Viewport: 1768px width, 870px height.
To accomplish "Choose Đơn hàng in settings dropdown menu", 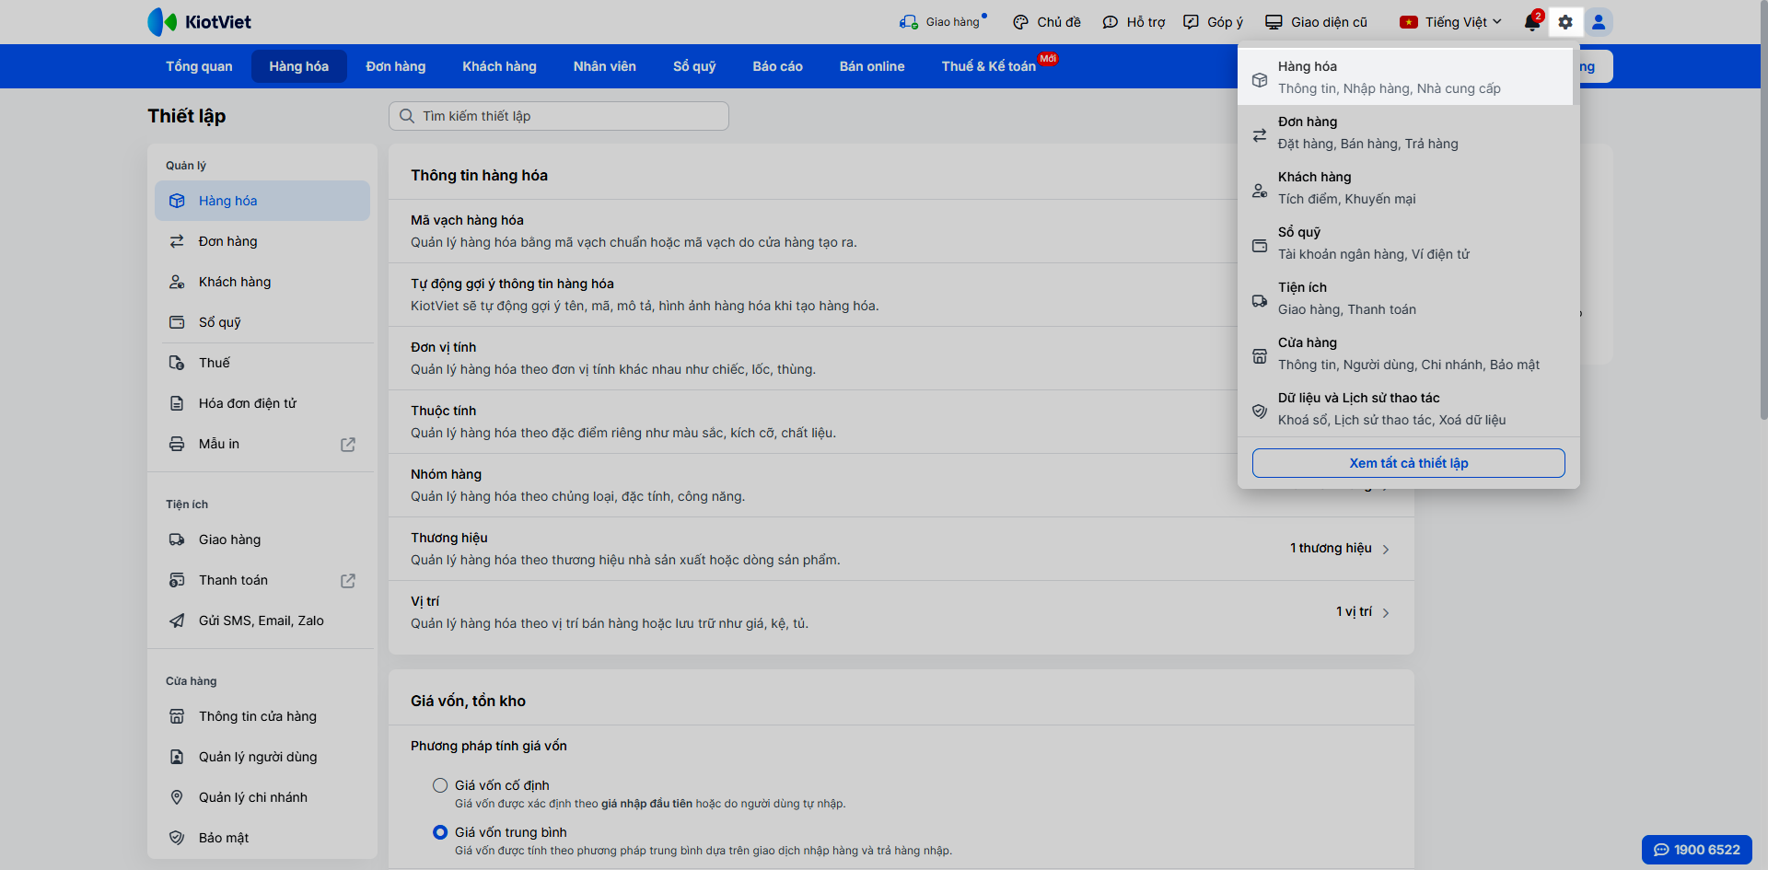I will tap(1405, 133).
